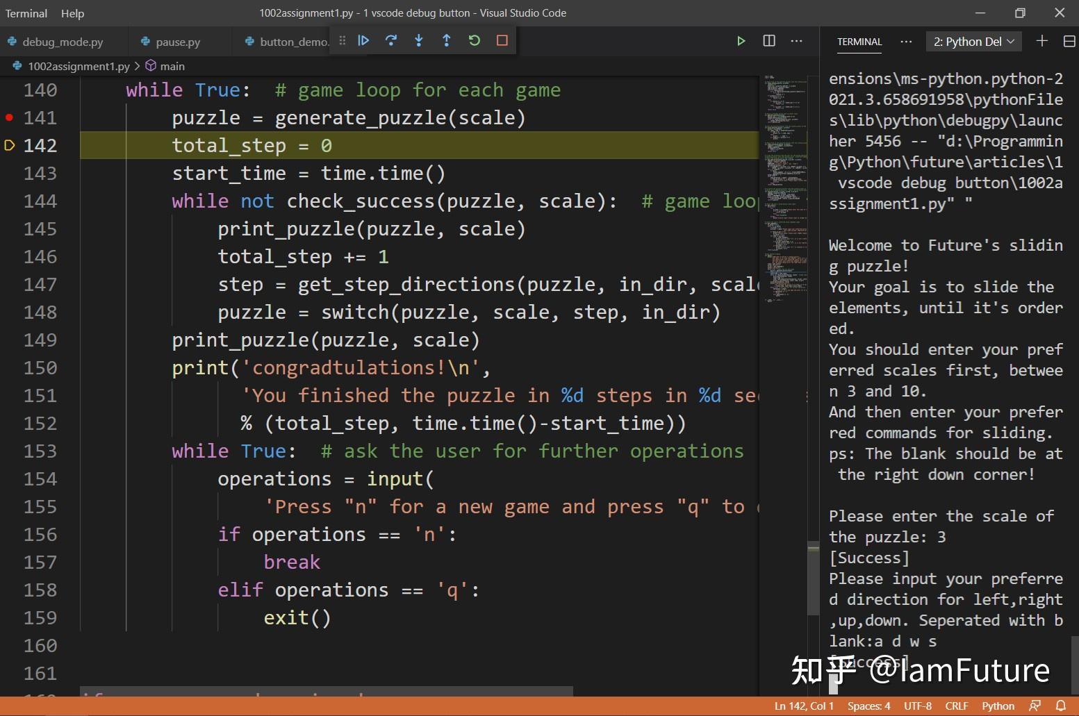Open the editor actions ellipsis menu
The height and width of the screenshot is (716, 1079).
click(796, 41)
